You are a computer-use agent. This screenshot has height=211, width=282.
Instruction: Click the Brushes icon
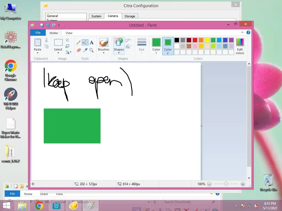point(104,43)
